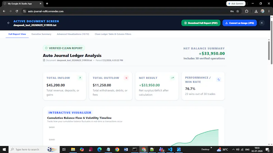273x153 pixels.
Task: Open the volume control in system tray
Action: pos(238,149)
